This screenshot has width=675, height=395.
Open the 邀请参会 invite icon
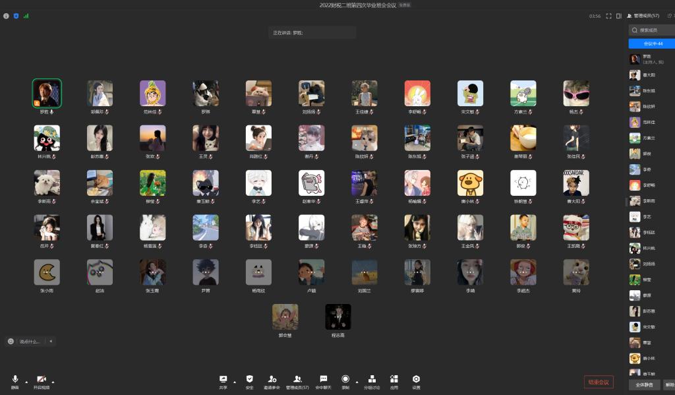pos(272,379)
